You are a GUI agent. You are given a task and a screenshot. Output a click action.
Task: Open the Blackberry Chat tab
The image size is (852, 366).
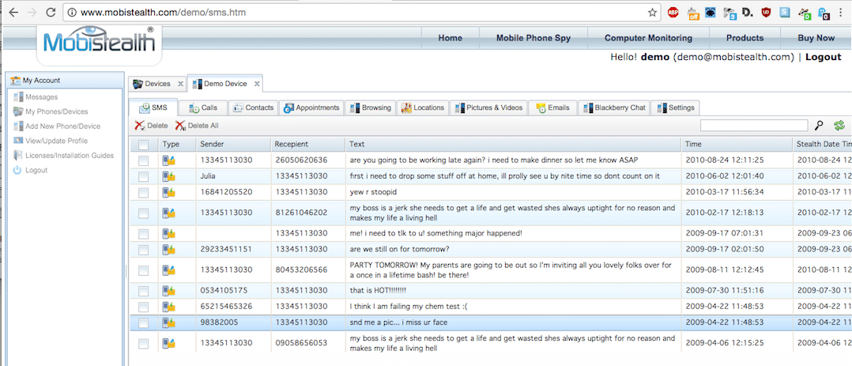[614, 108]
